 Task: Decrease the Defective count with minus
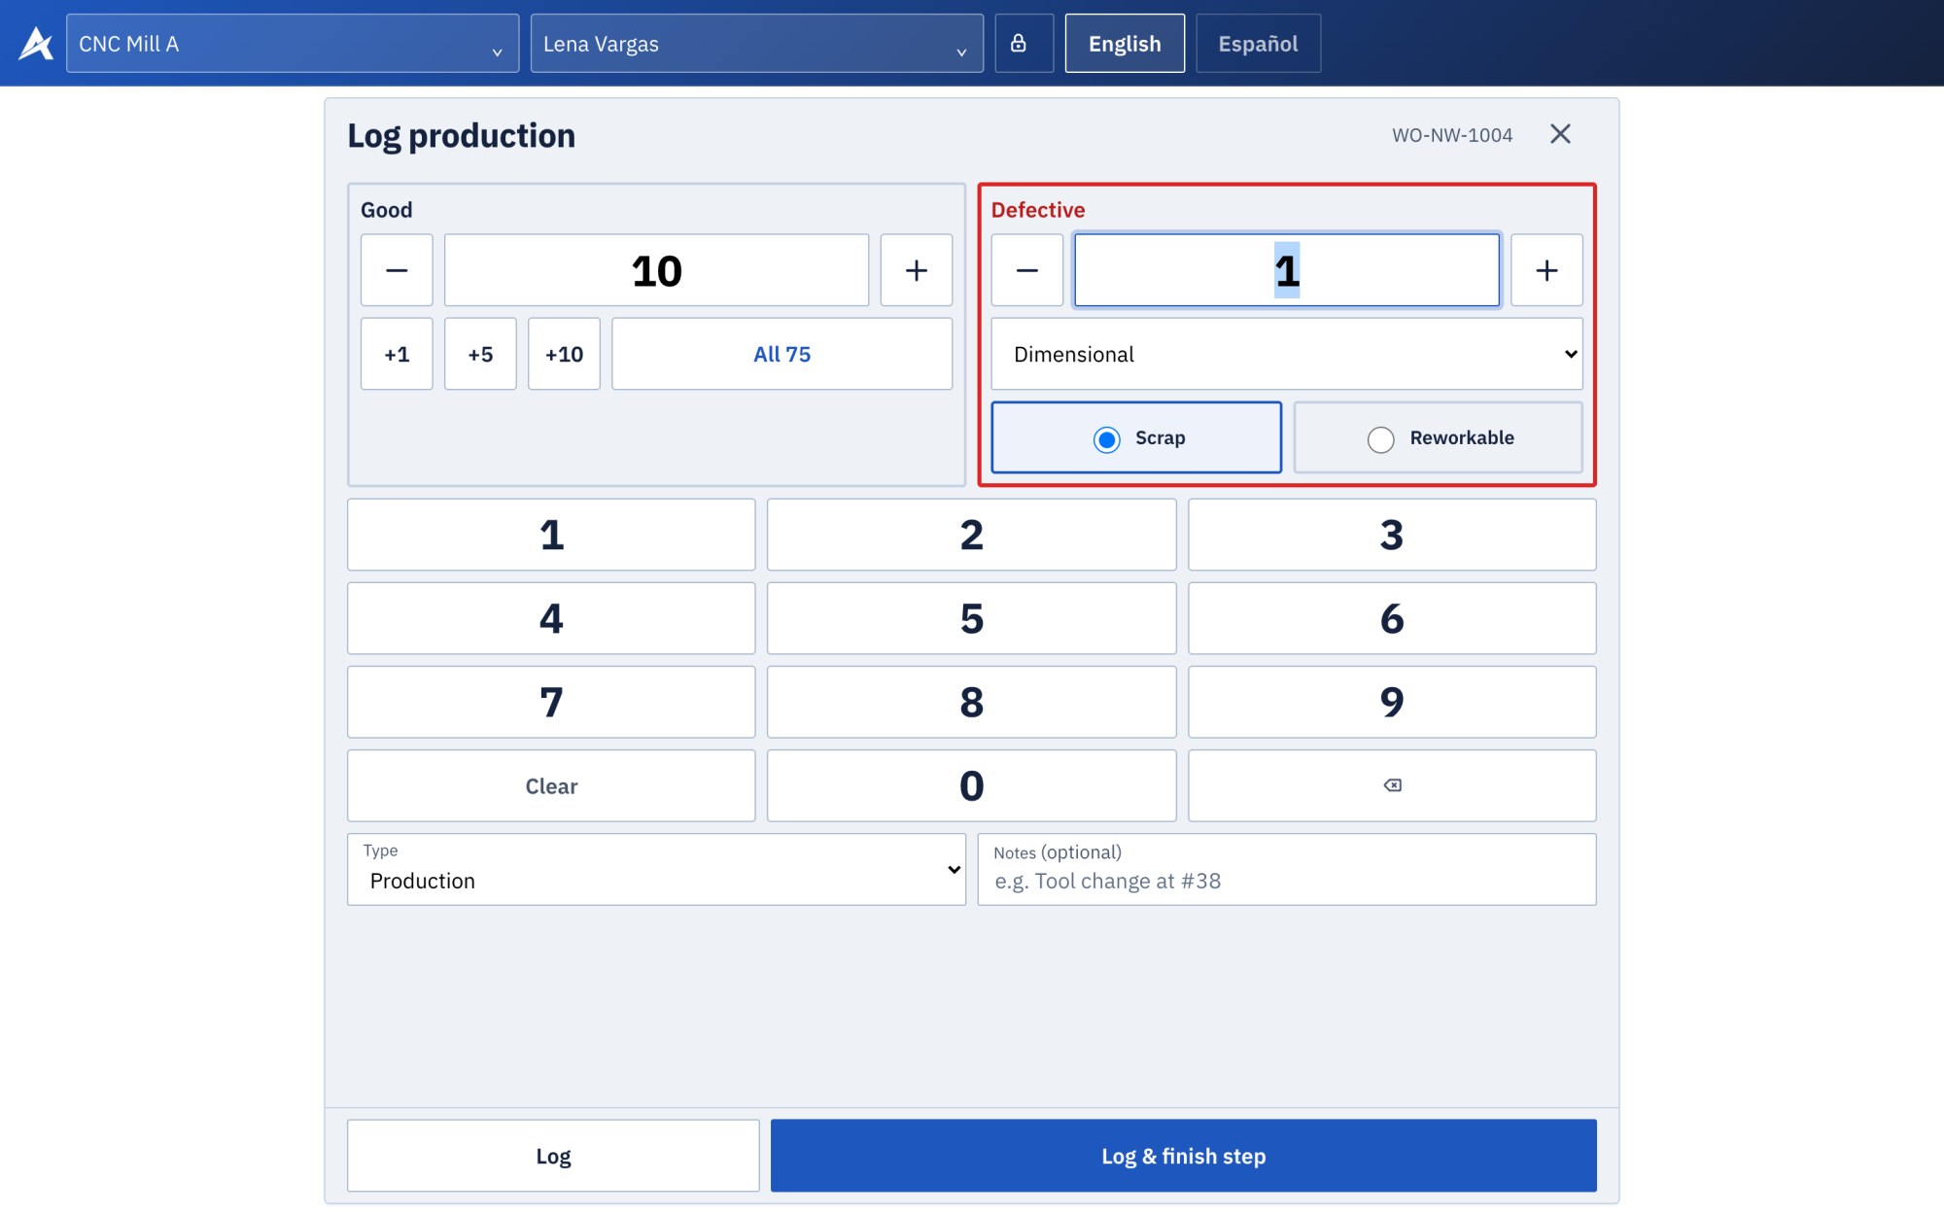(1027, 270)
